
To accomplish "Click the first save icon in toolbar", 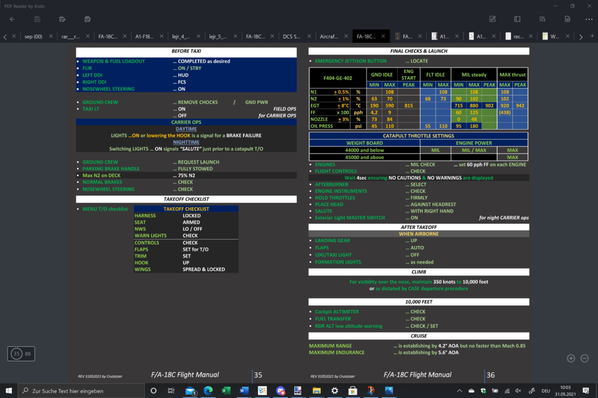I will point(37,19).
